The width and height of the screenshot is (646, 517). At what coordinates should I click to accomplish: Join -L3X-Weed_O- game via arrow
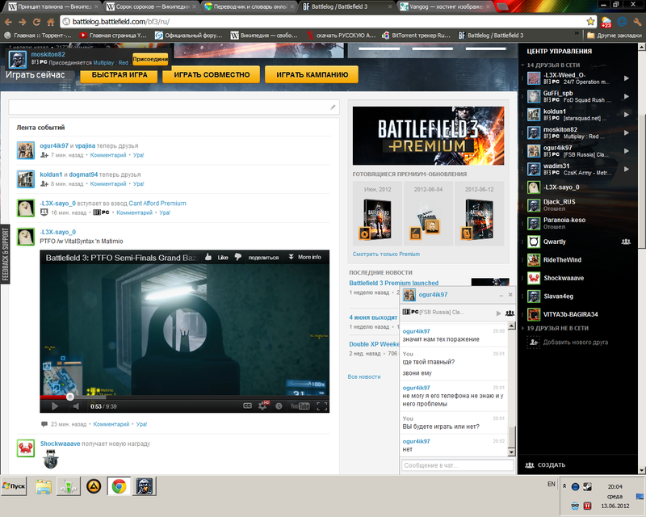(627, 78)
